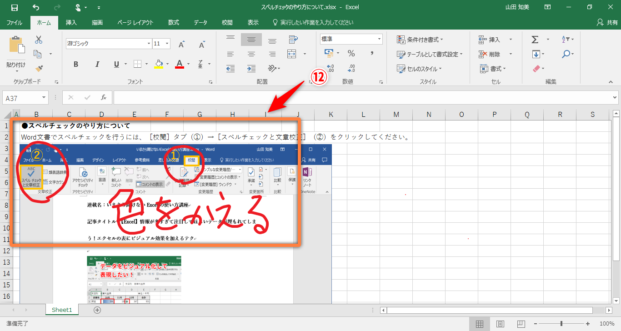The image size is (621, 331).
Task: Expand 条件付き書式 conditional formatting menu
Action: coord(420,40)
